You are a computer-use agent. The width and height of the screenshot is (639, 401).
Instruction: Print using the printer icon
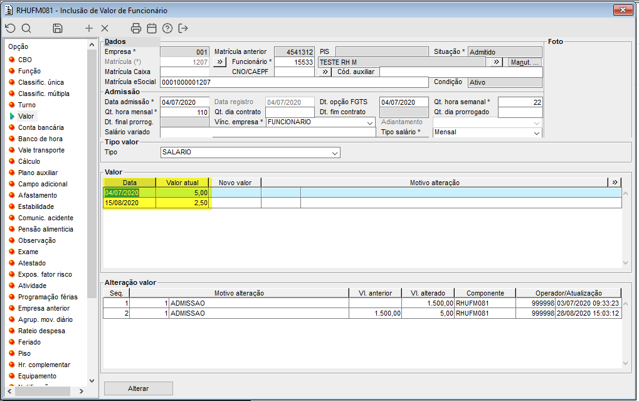click(136, 28)
